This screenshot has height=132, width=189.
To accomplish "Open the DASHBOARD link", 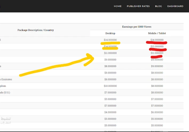I will pos(175,6).
